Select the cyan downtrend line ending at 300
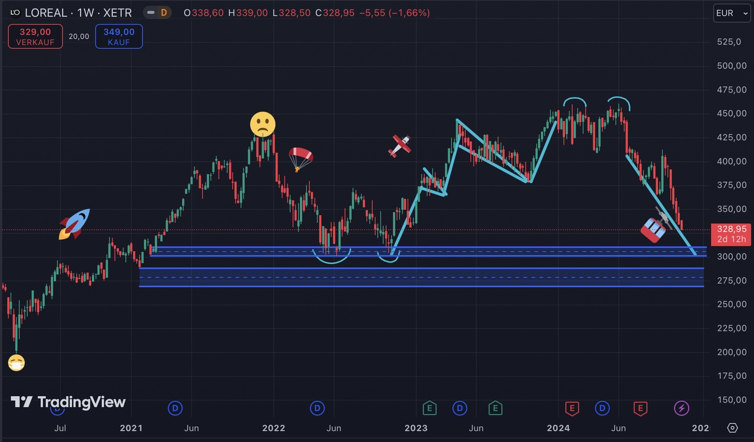Screen dimensions: 754x442 pos(661,206)
